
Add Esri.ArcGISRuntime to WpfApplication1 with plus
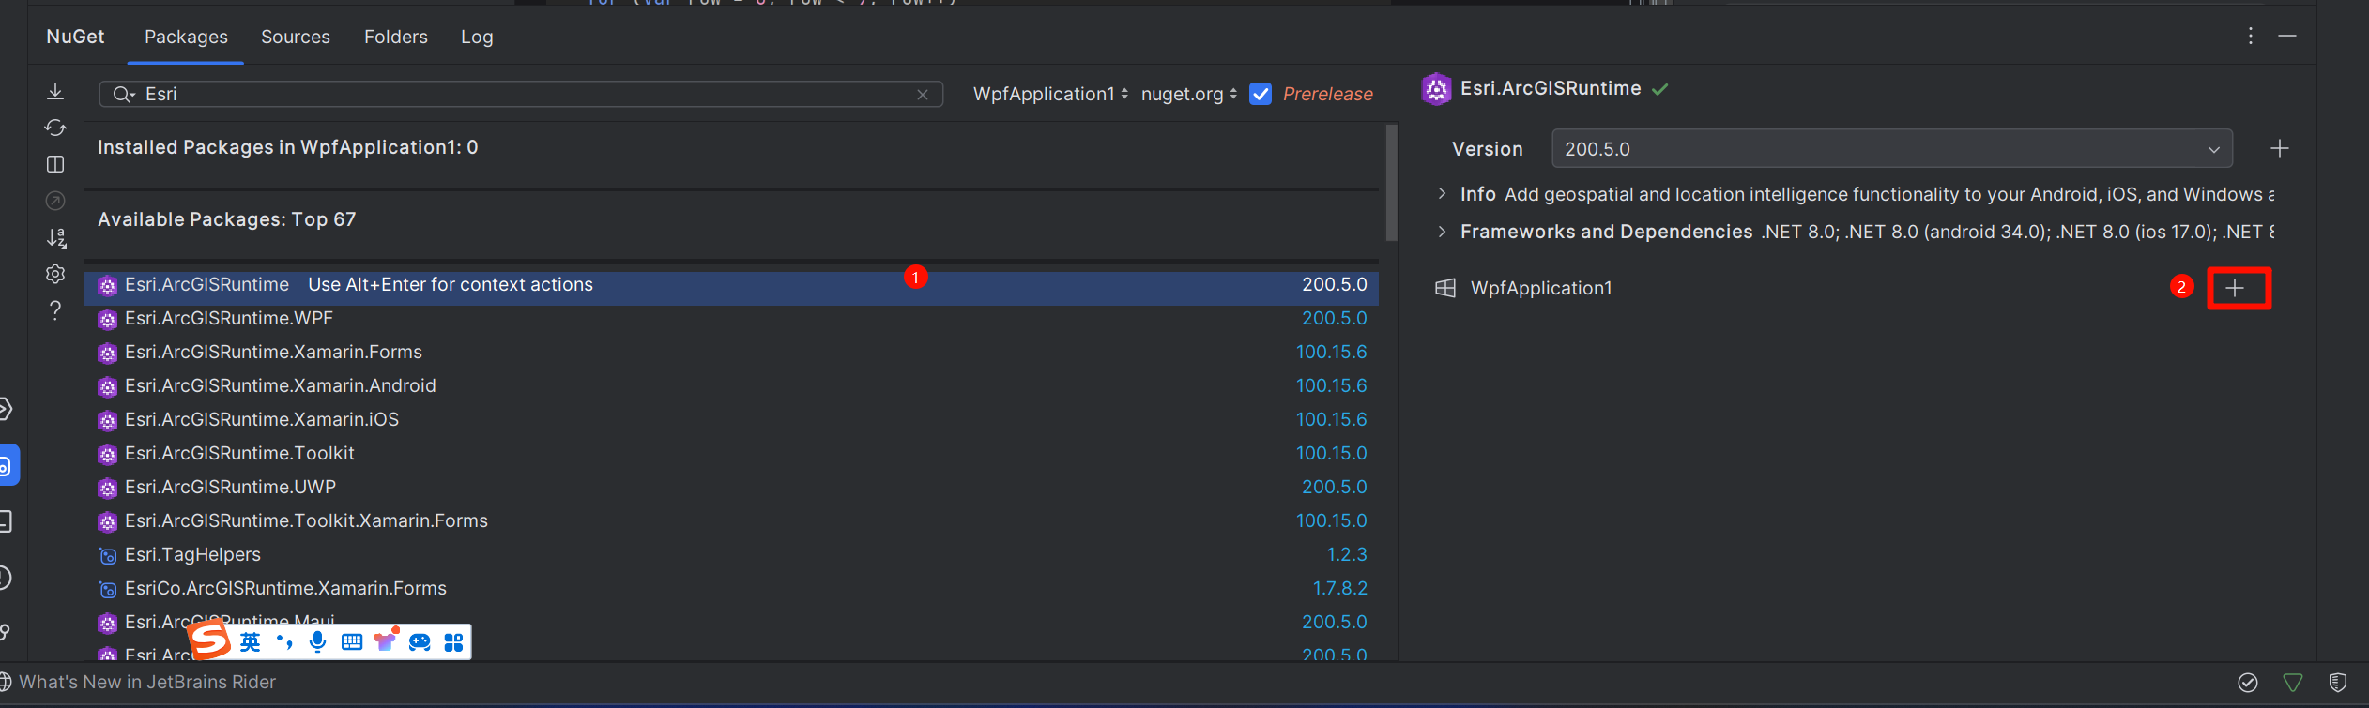[x=2235, y=288]
